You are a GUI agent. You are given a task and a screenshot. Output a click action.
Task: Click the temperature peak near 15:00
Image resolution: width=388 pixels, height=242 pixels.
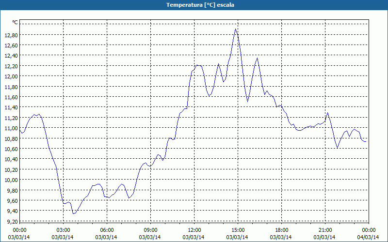(x=235, y=29)
